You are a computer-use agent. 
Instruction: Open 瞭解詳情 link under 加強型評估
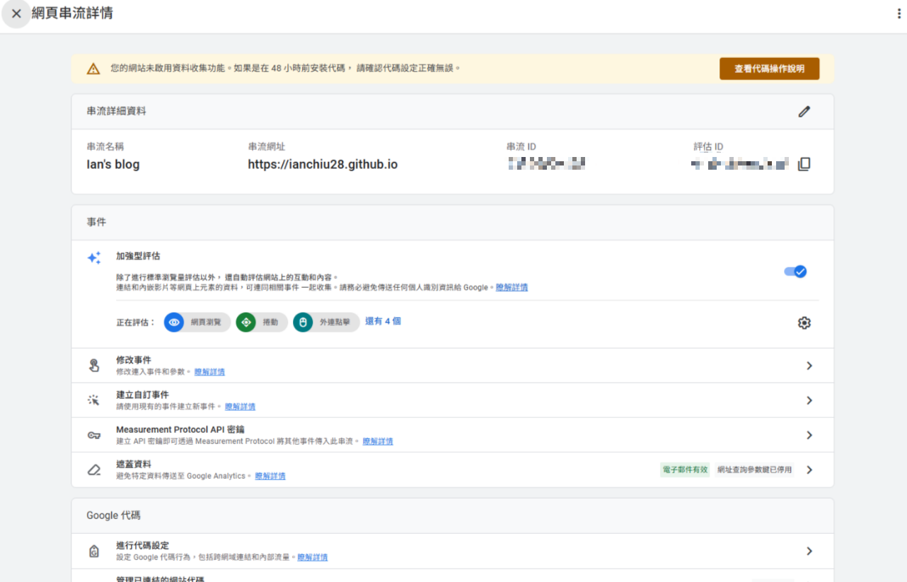(x=512, y=288)
